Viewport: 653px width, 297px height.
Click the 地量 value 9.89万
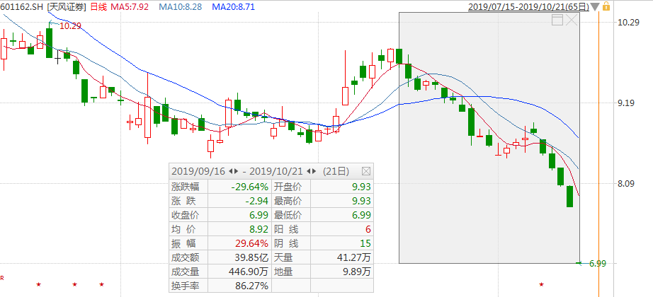(358, 272)
